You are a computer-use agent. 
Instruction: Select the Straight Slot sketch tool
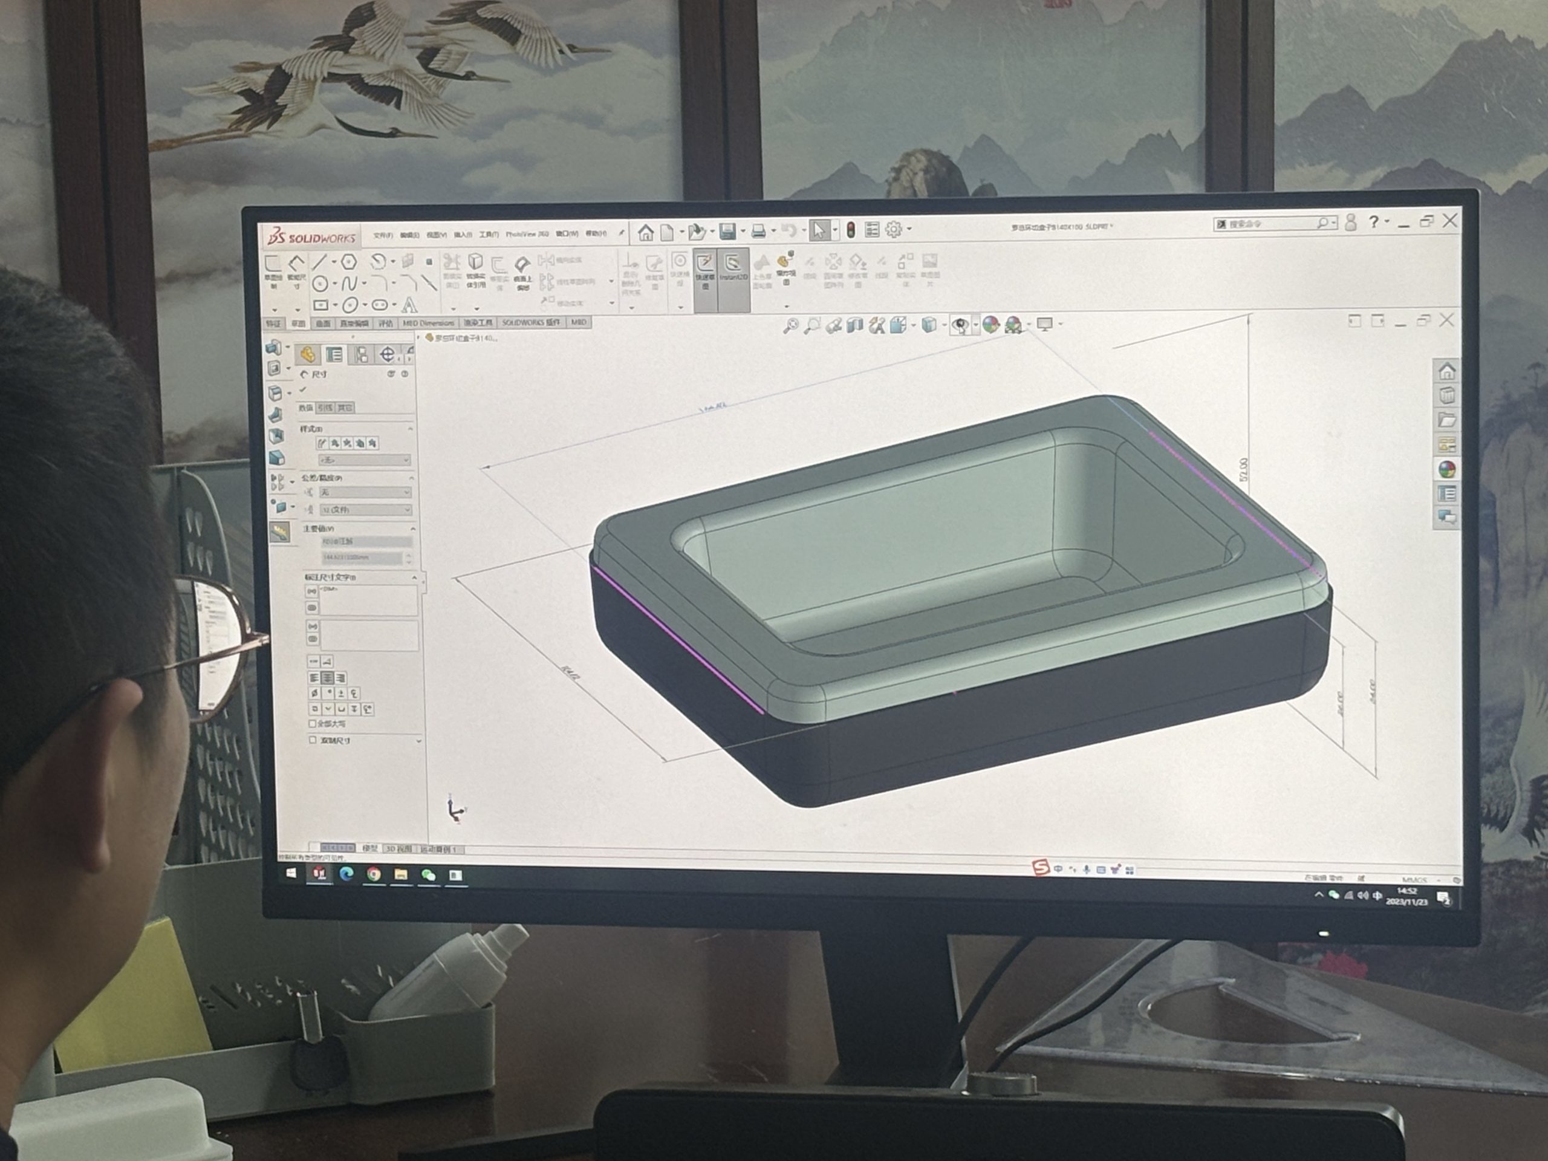379,305
